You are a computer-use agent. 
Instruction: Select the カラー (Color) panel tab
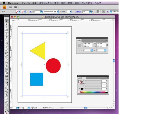(81, 78)
